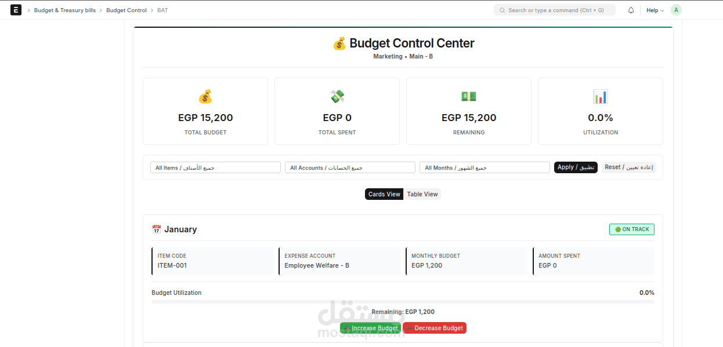Image resolution: width=723 pixels, height=347 pixels.
Task: Click the calendar icon next to January
Action: [156, 229]
